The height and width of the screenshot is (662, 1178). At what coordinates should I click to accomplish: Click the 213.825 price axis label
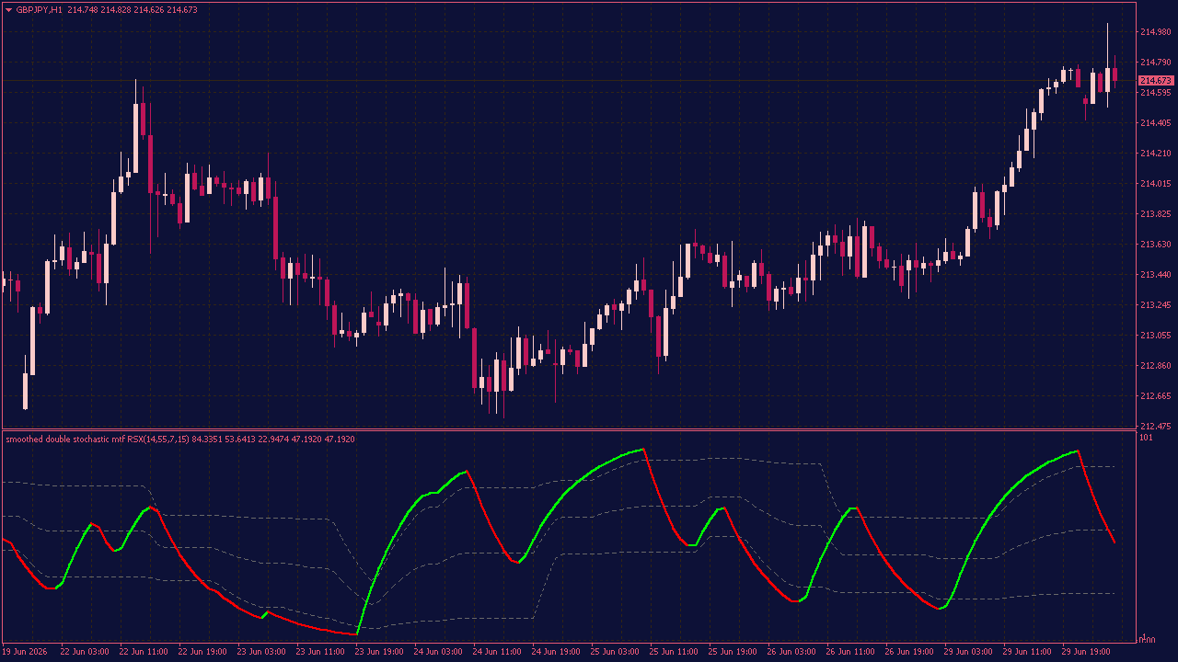tap(1155, 214)
